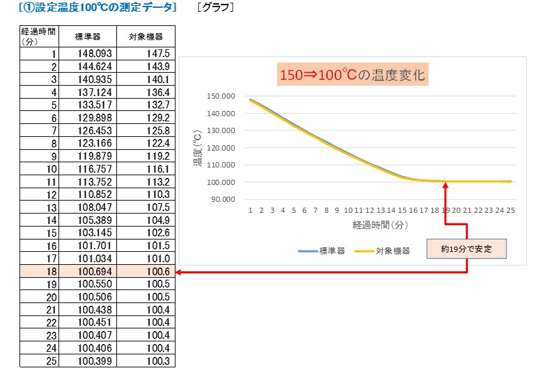Click cell value 100.406
The width and height of the screenshot is (546, 381).
coord(95,348)
